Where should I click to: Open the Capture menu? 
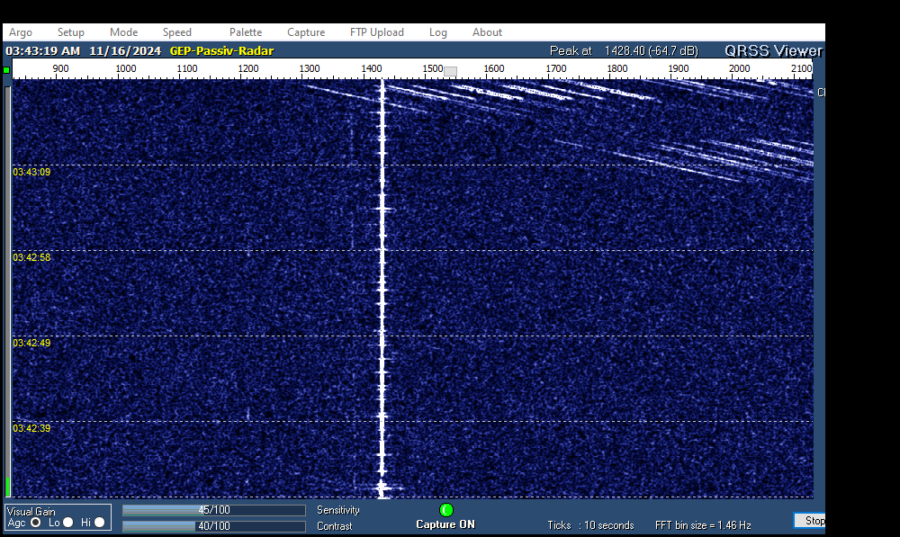coord(306,32)
